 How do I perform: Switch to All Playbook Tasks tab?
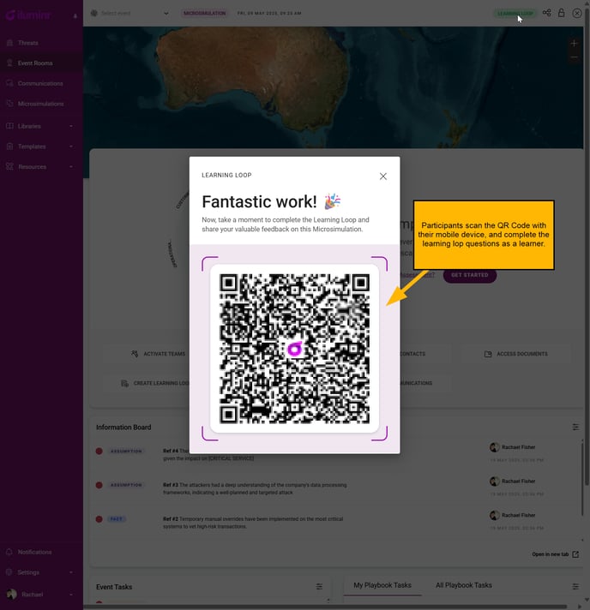[x=464, y=585]
